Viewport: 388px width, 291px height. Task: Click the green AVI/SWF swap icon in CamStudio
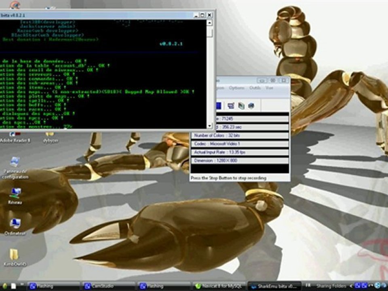(x=241, y=106)
